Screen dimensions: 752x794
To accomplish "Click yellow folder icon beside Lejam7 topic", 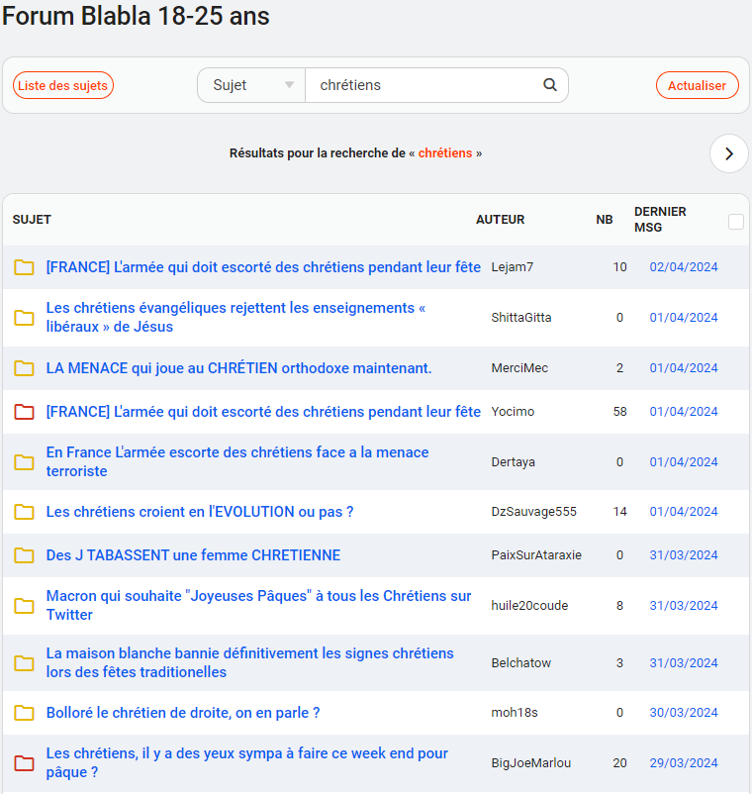I will [24, 267].
